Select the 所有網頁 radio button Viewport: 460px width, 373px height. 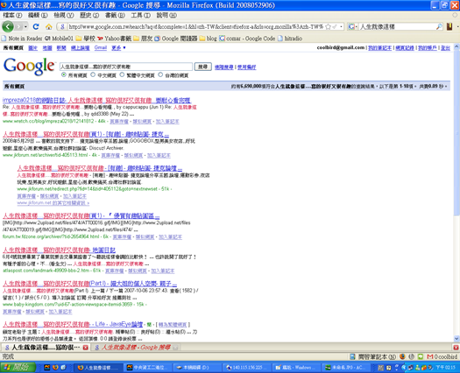64,75
